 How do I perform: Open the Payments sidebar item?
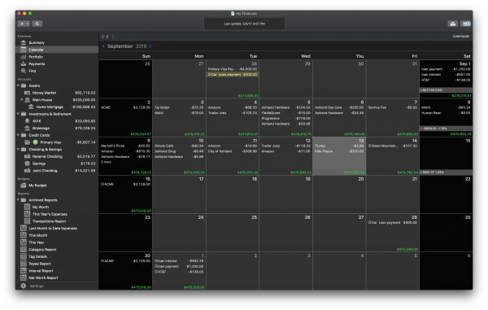tap(37, 63)
